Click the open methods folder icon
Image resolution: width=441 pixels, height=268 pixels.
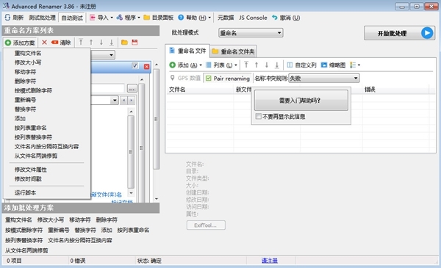[x=124, y=43]
